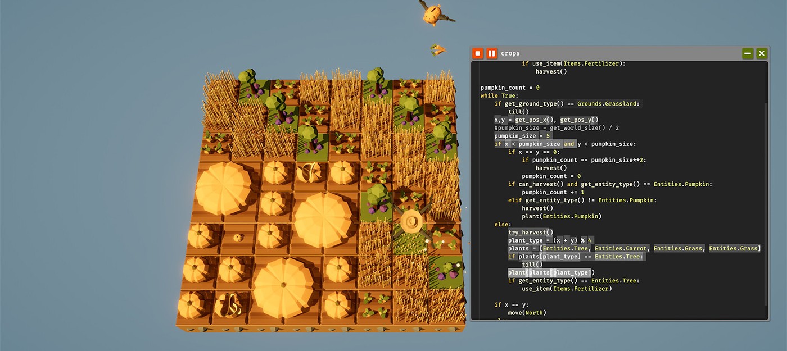The height and width of the screenshot is (351, 787).
Task: Stop the running crops script
Action: 477,53
